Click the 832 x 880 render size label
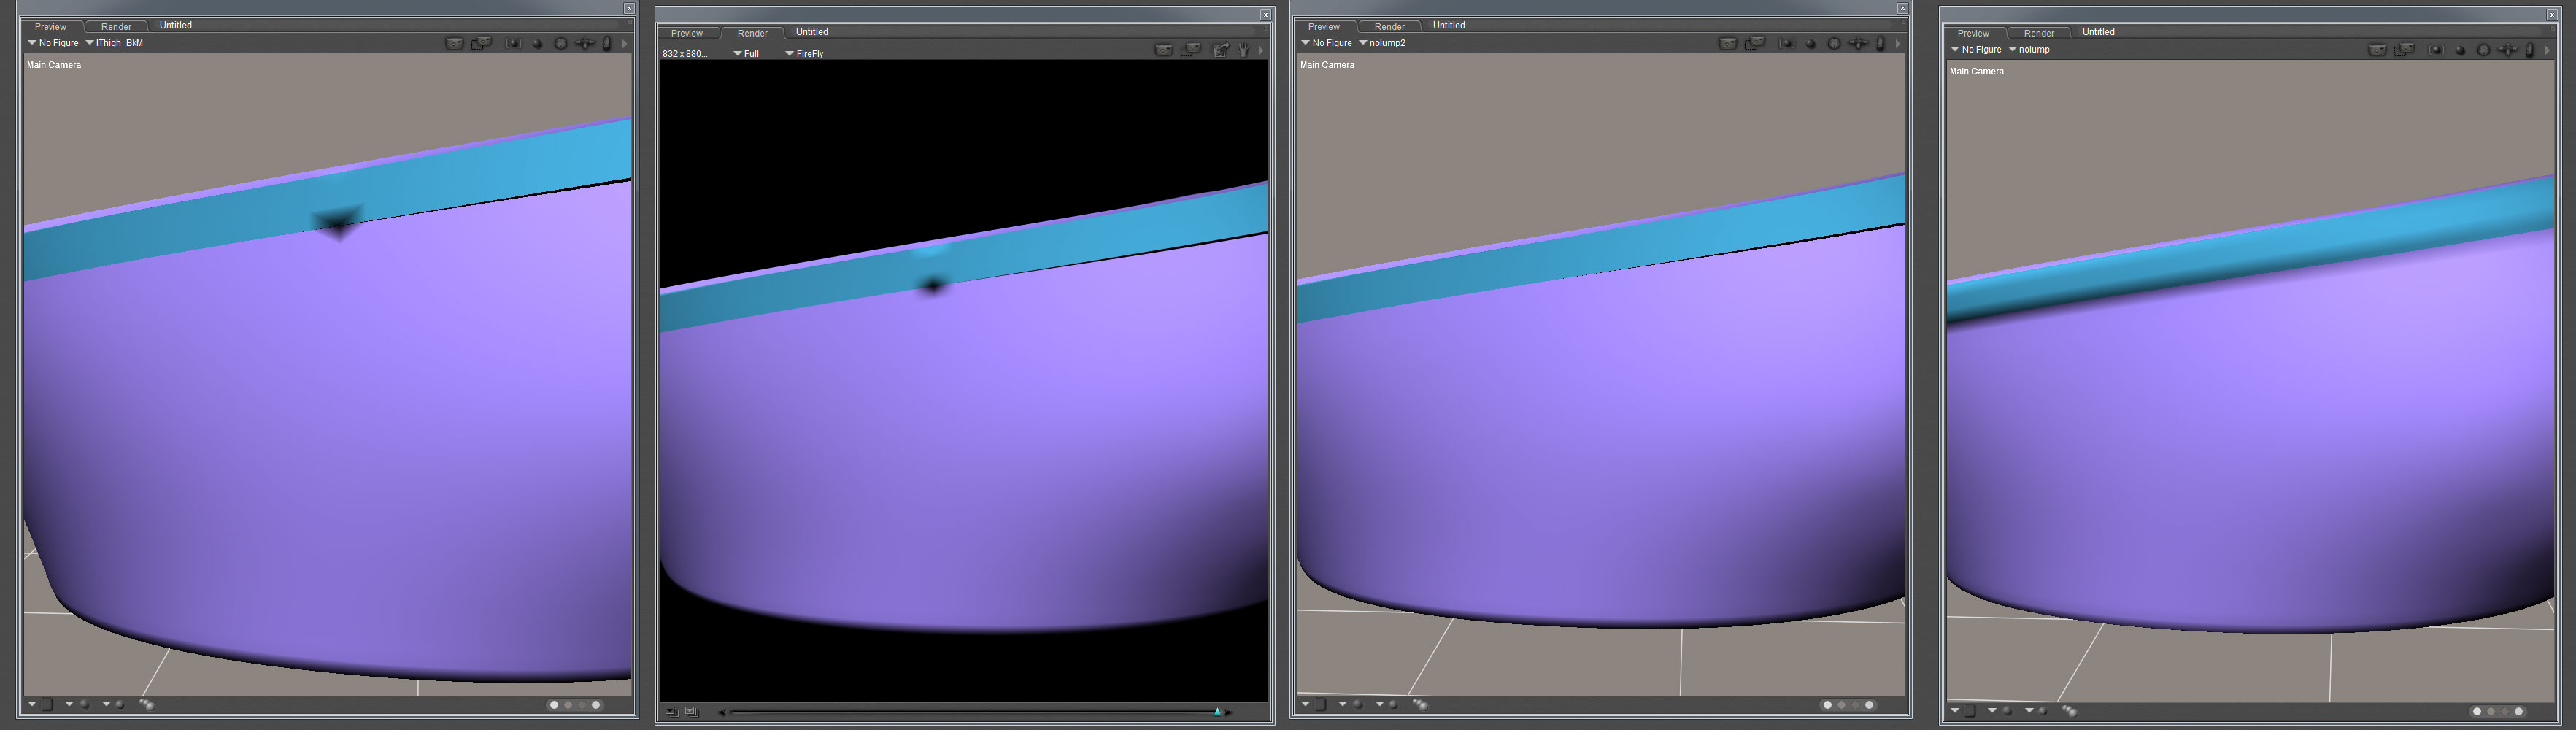 pos(684,54)
